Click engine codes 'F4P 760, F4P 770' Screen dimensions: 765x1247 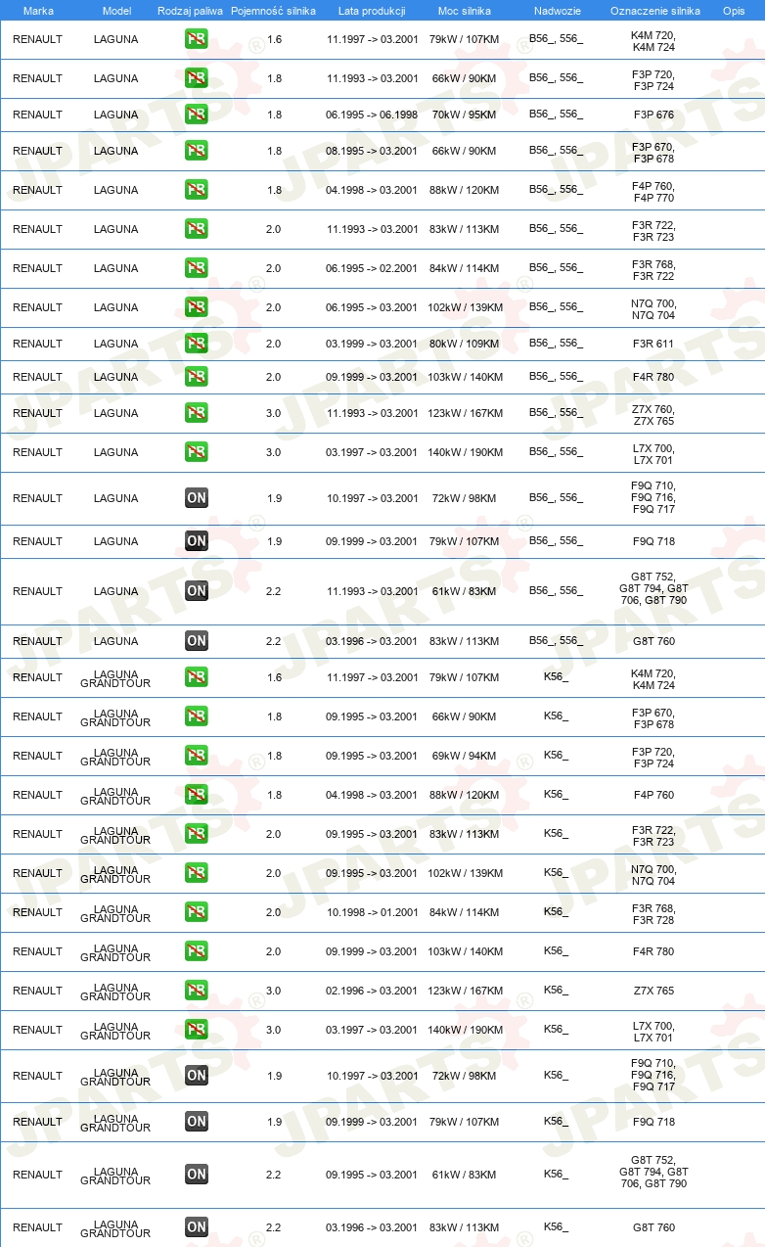click(653, 192)
